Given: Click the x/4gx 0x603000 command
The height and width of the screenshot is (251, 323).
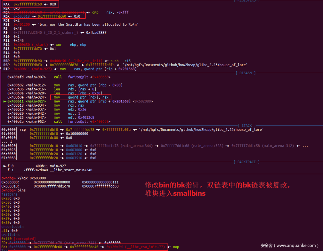Looking at the screenshot, I should pyautogui.click(x=31, y=178).
